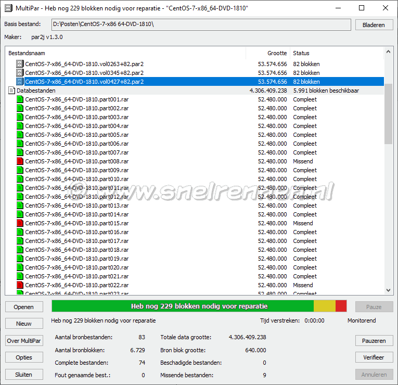
Task: Click the par2 icon for vol0263+82.par2
Action: click(x=20, y=64)
